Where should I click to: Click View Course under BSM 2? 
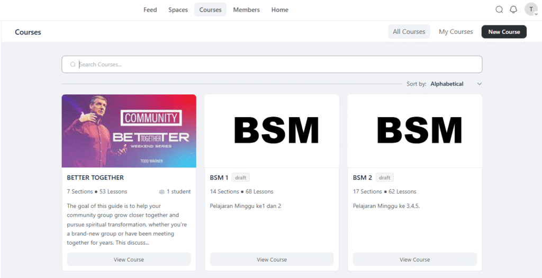coord(414,260)
